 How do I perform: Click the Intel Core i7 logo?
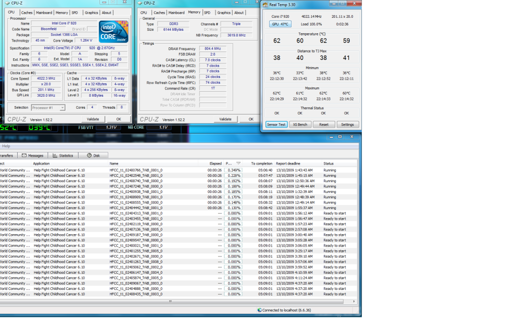tap(113, 32)
